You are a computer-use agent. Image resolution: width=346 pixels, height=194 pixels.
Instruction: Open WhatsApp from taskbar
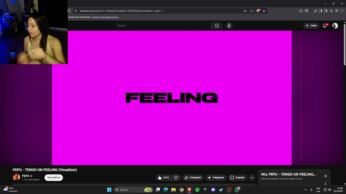[237, 190]
